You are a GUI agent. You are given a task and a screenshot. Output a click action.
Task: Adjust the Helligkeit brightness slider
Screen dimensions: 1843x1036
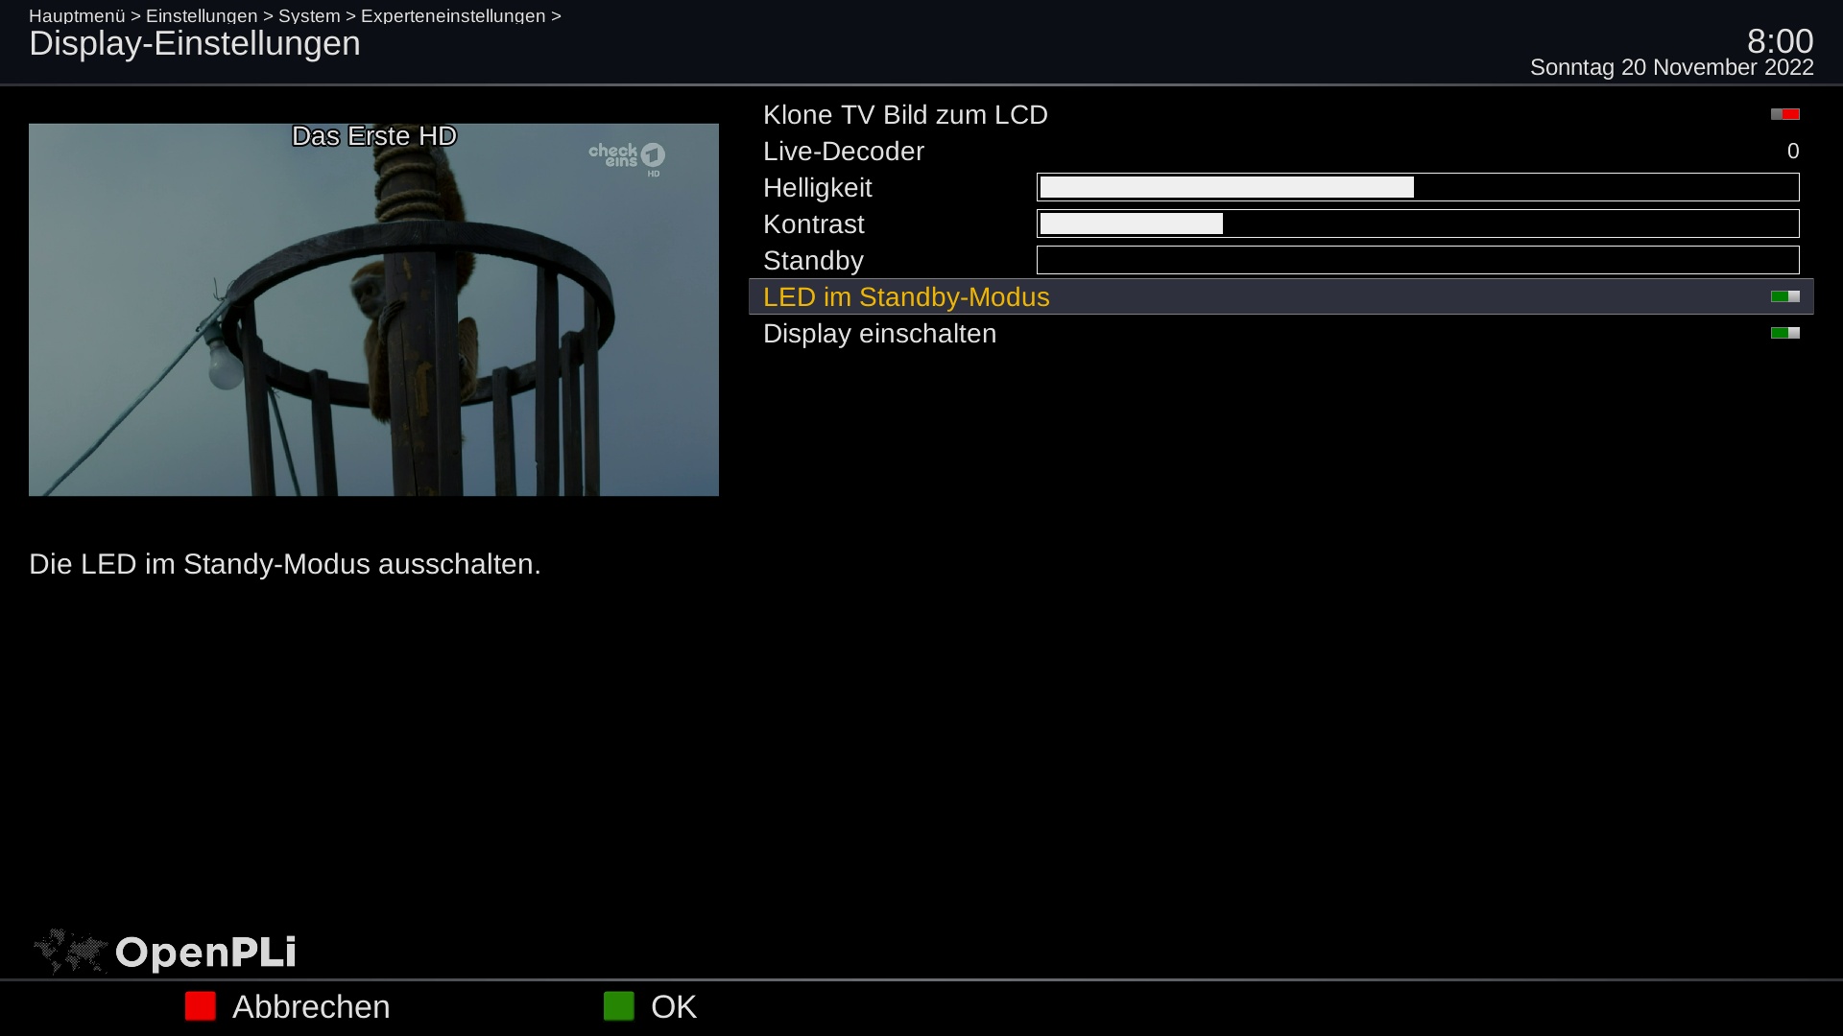coord(1417,187)
